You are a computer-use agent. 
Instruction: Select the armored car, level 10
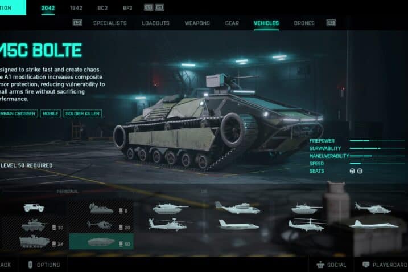34,225
